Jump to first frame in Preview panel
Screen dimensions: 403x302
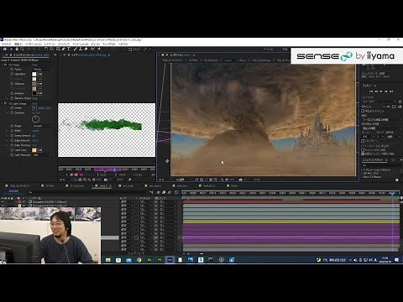(x=371, y=91)
